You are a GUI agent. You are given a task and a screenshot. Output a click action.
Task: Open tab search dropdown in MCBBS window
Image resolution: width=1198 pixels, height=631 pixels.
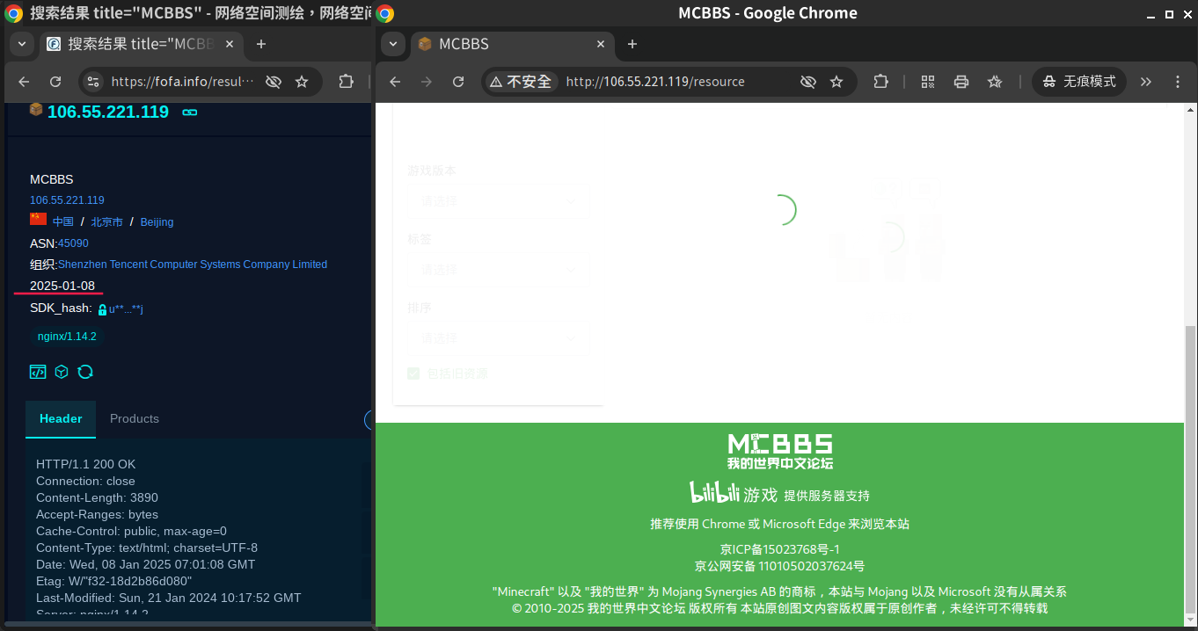click(393, 44)
